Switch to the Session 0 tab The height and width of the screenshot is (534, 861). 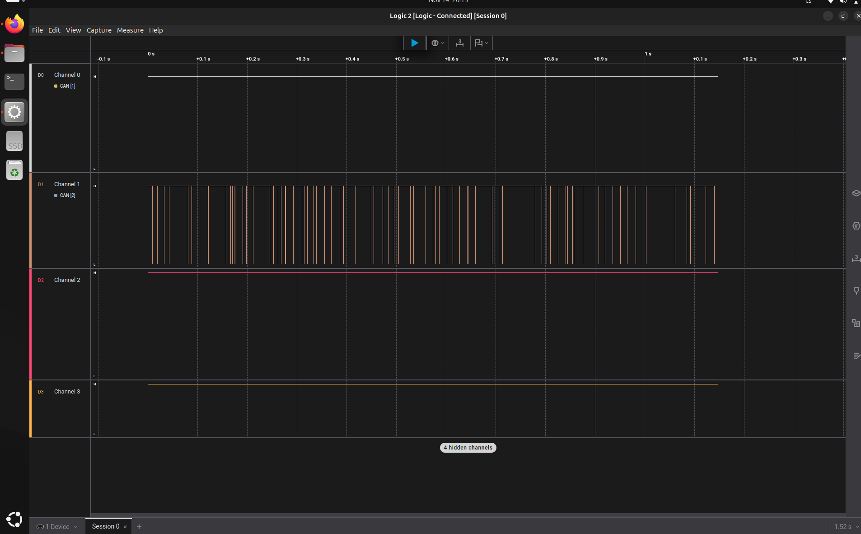tap(106, 526)
